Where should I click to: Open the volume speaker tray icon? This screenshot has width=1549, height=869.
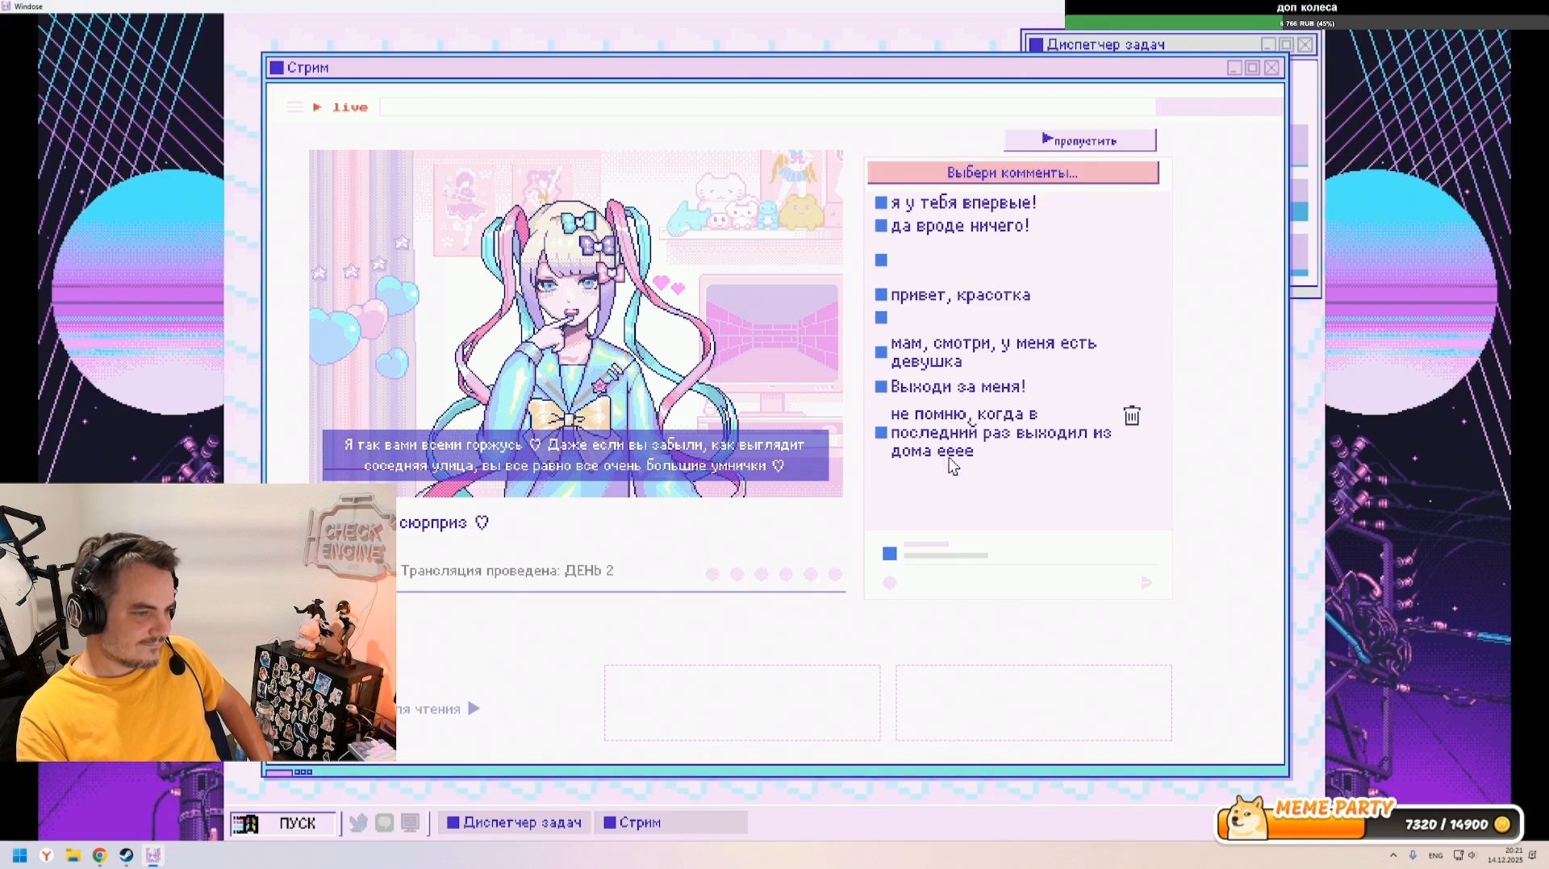click(1472, 855)
